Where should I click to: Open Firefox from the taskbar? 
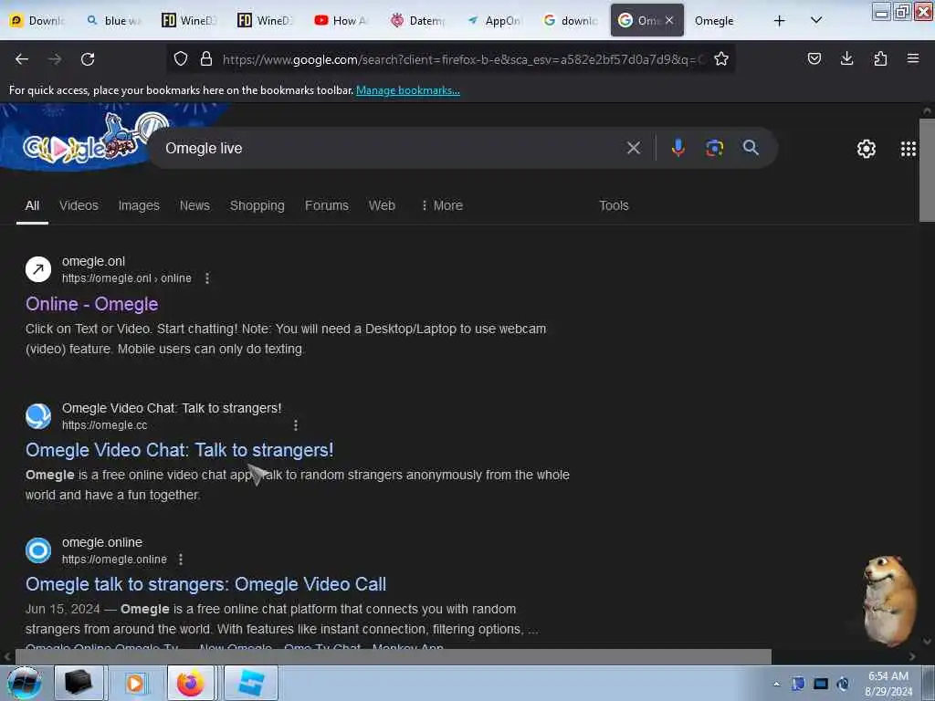(190, 683)
